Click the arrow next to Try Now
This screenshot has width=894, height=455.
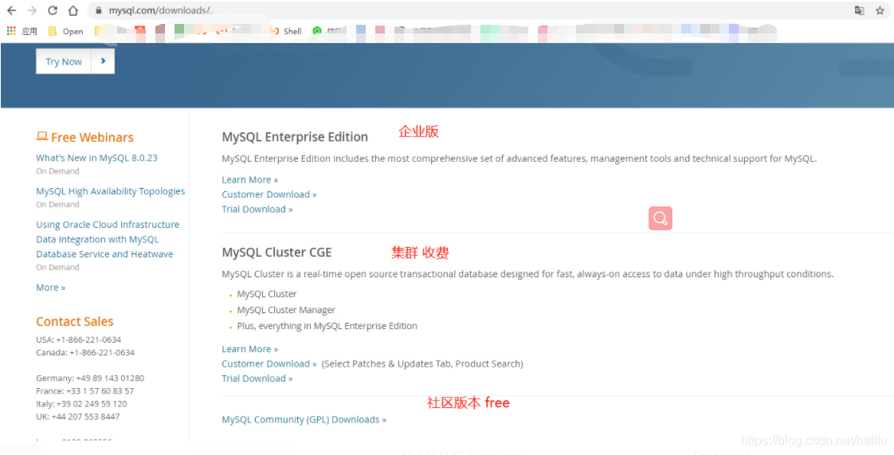[104, 61]
